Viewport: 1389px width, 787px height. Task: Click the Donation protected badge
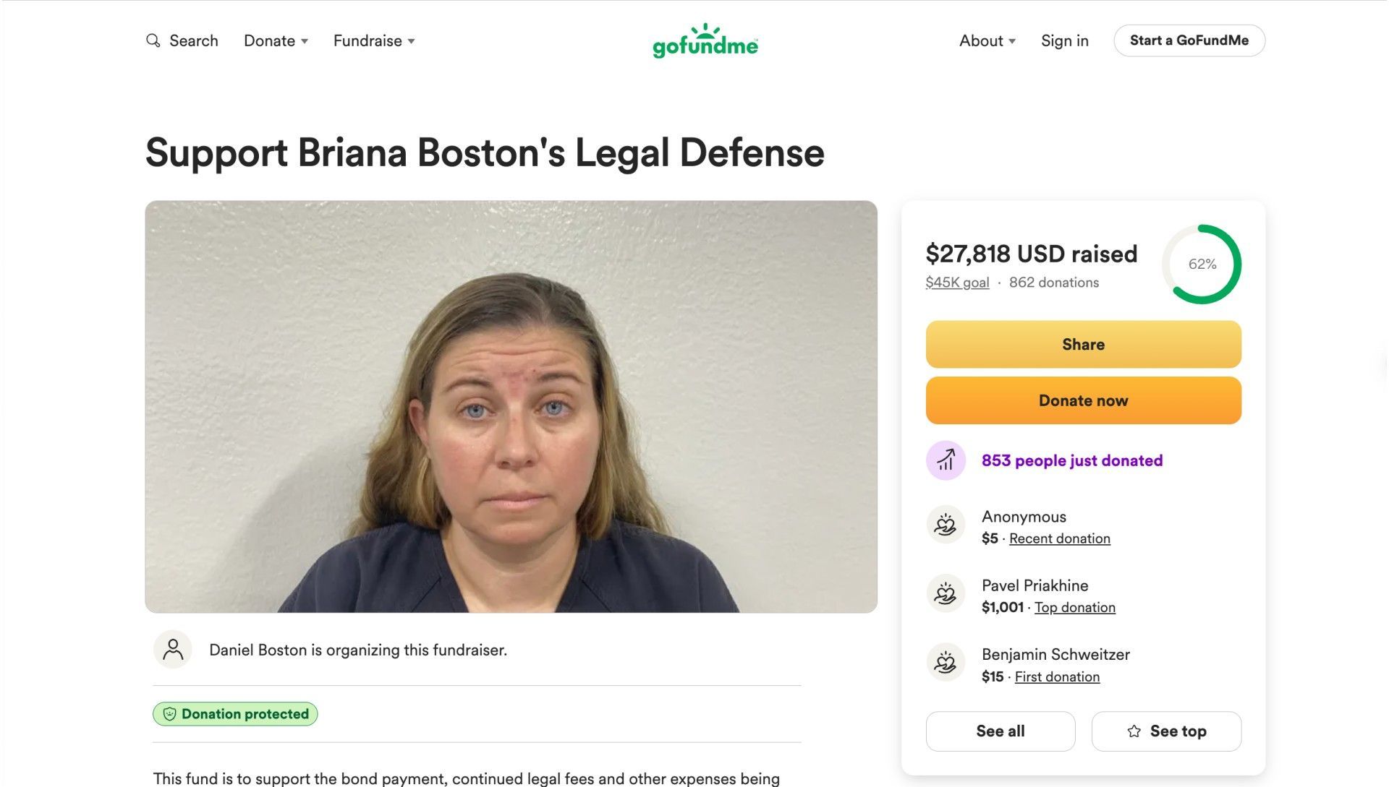coord(235,714)
